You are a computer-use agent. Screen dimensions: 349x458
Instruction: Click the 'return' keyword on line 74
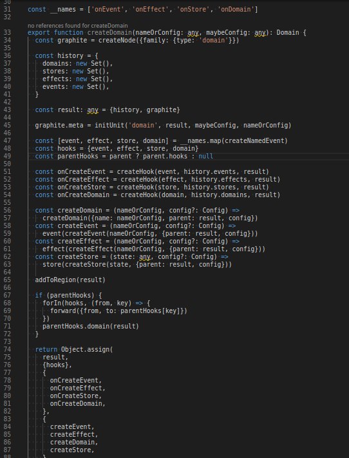point(46,349)
